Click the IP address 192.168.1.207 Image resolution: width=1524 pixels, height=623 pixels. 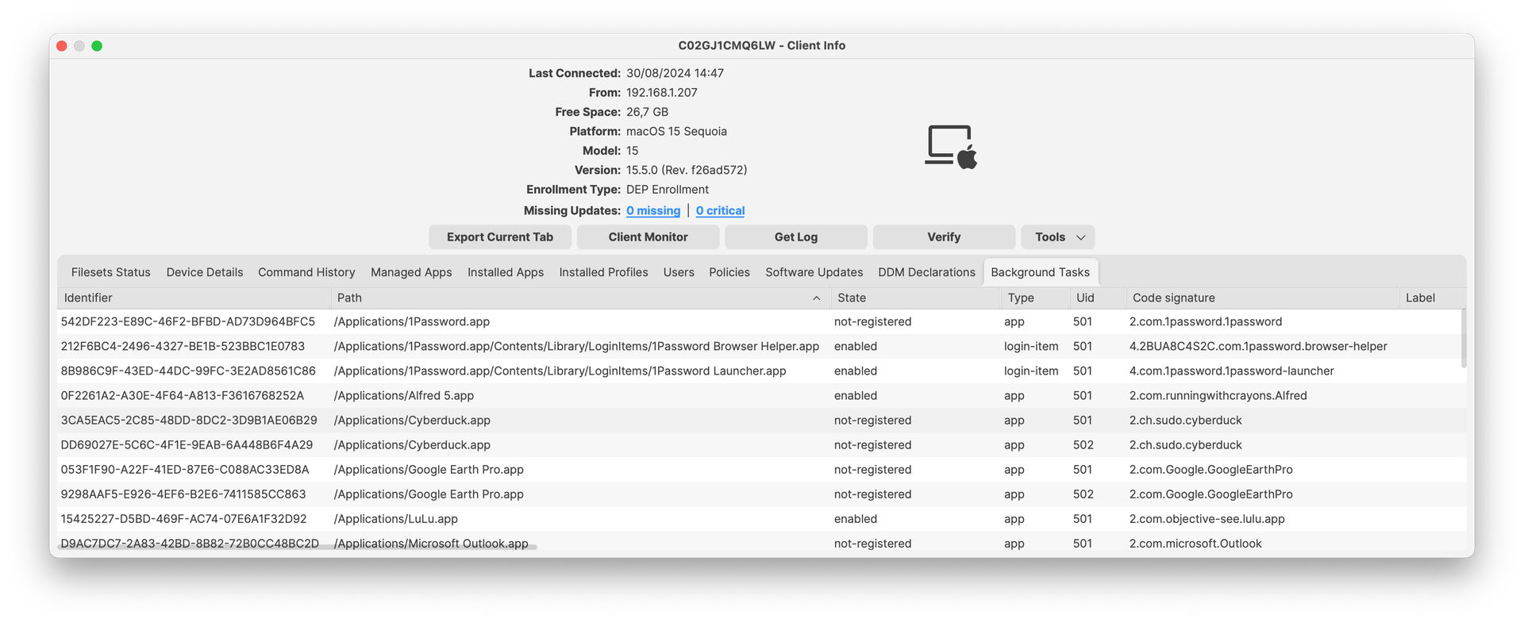click(x=662, y=92)
